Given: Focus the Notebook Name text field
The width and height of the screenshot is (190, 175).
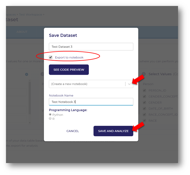Looking at the screenshot, I should click(91, 102).
